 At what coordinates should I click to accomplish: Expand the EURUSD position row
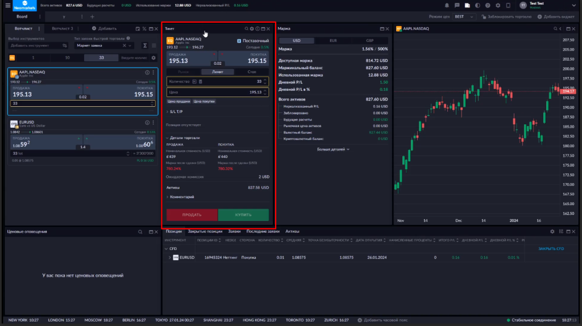(x=170, y=257)
